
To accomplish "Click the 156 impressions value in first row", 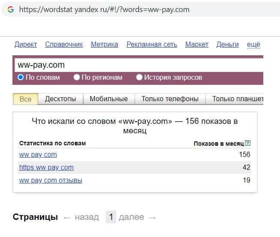I will [x=245, y=154].
